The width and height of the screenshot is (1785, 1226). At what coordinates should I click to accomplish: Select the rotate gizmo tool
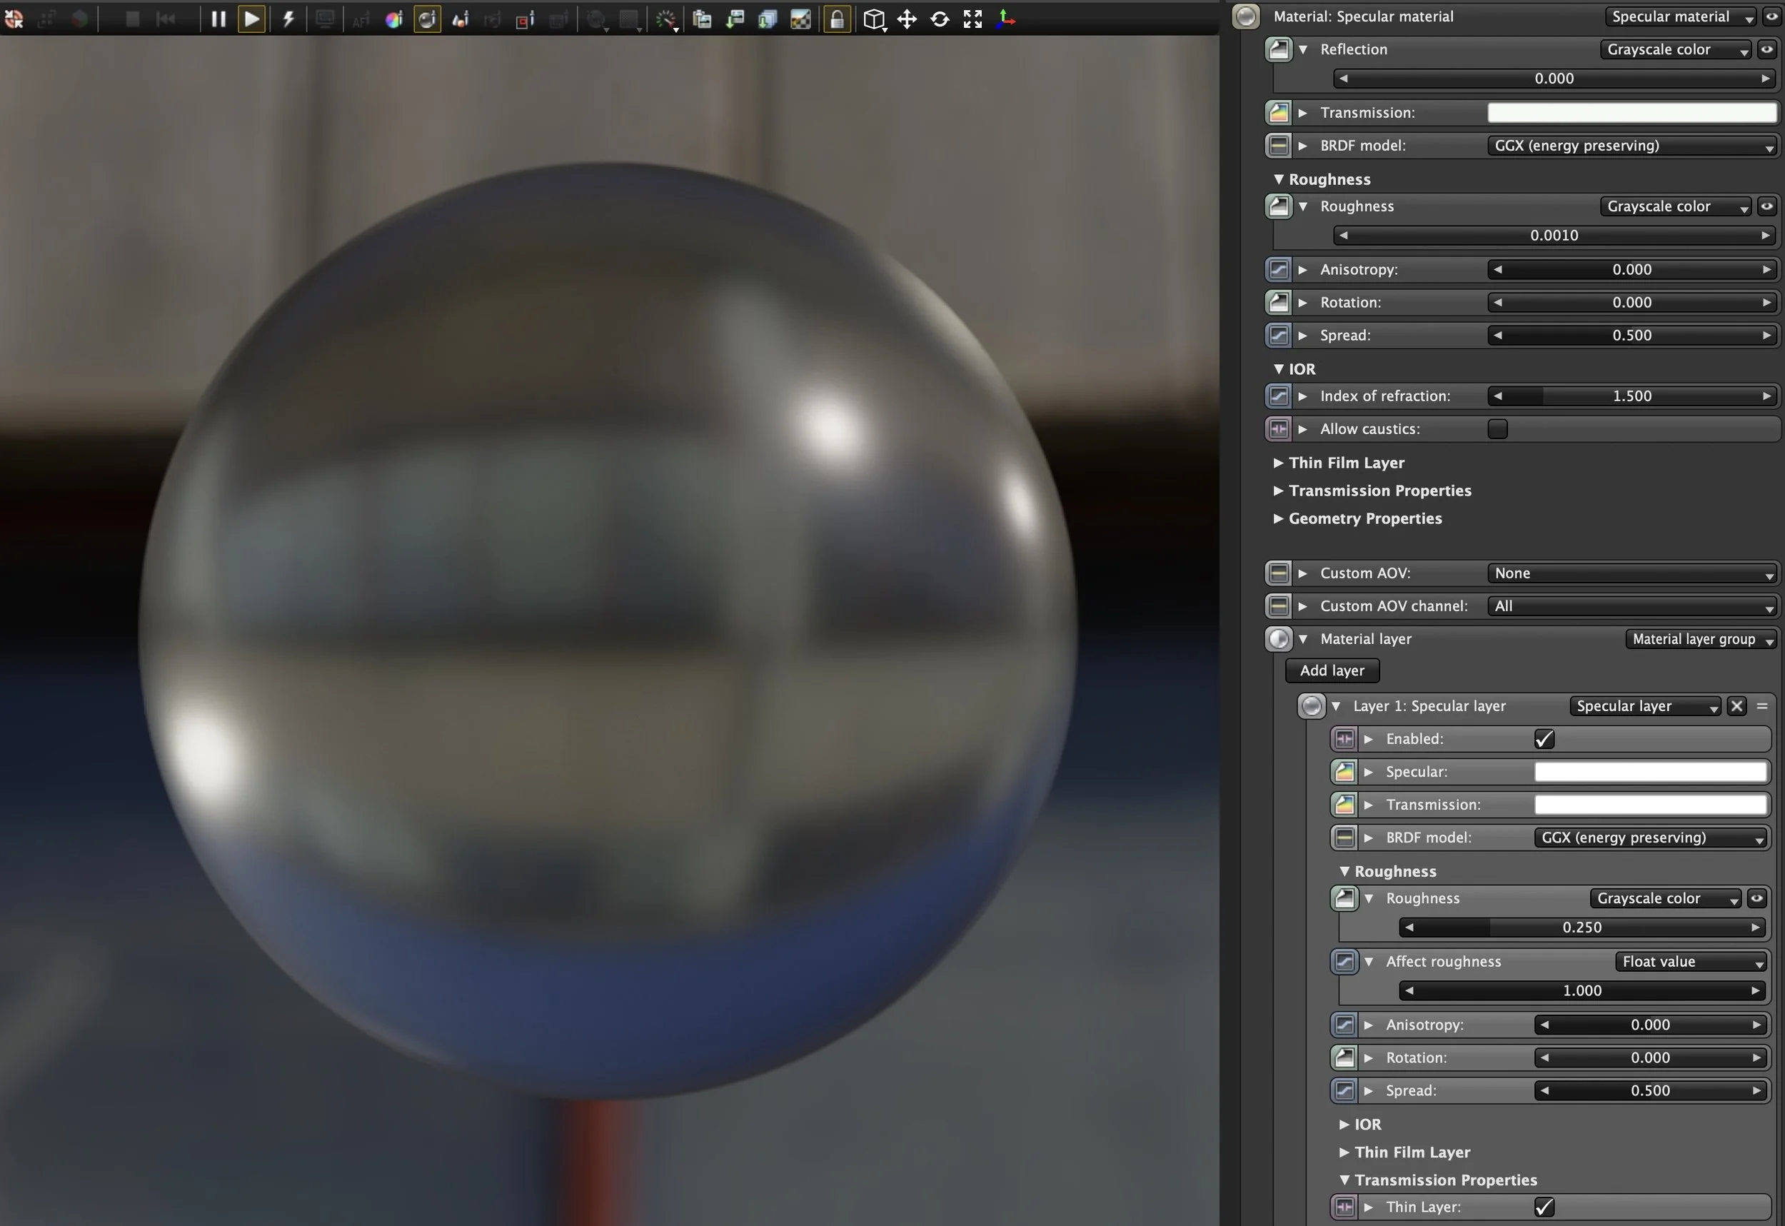click(940, 19)
